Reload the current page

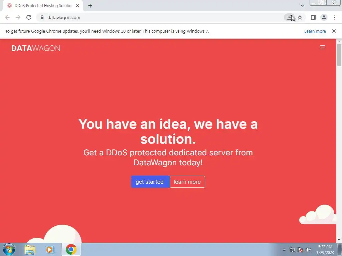29,17
